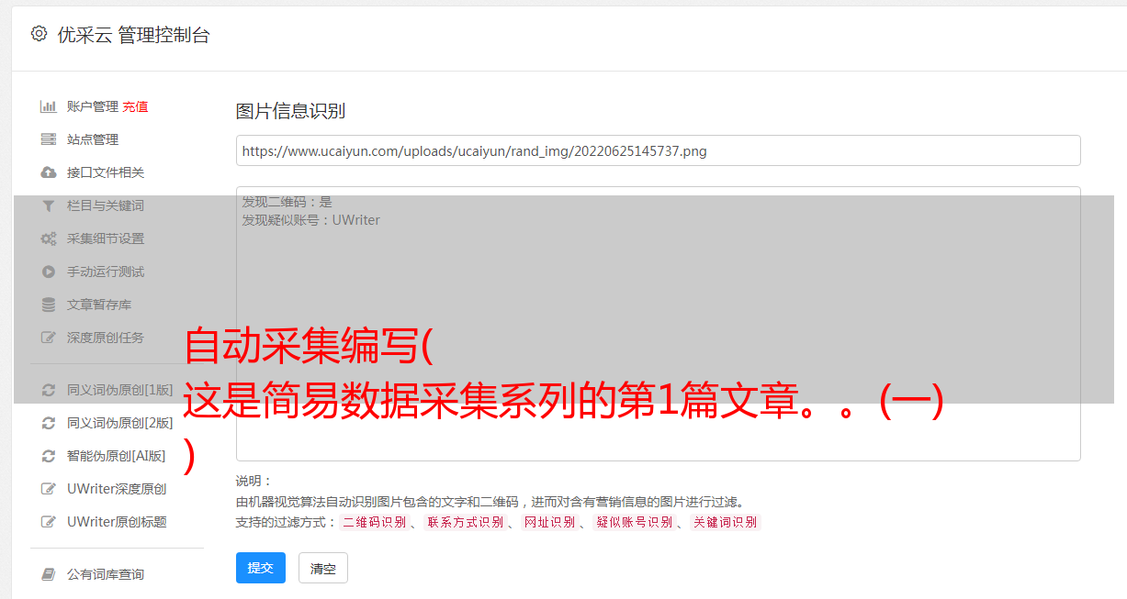This screenshot has height=599, width=1127.
Task: Open 账户管理 in the sidebar
Action: [x=93, y=106]
